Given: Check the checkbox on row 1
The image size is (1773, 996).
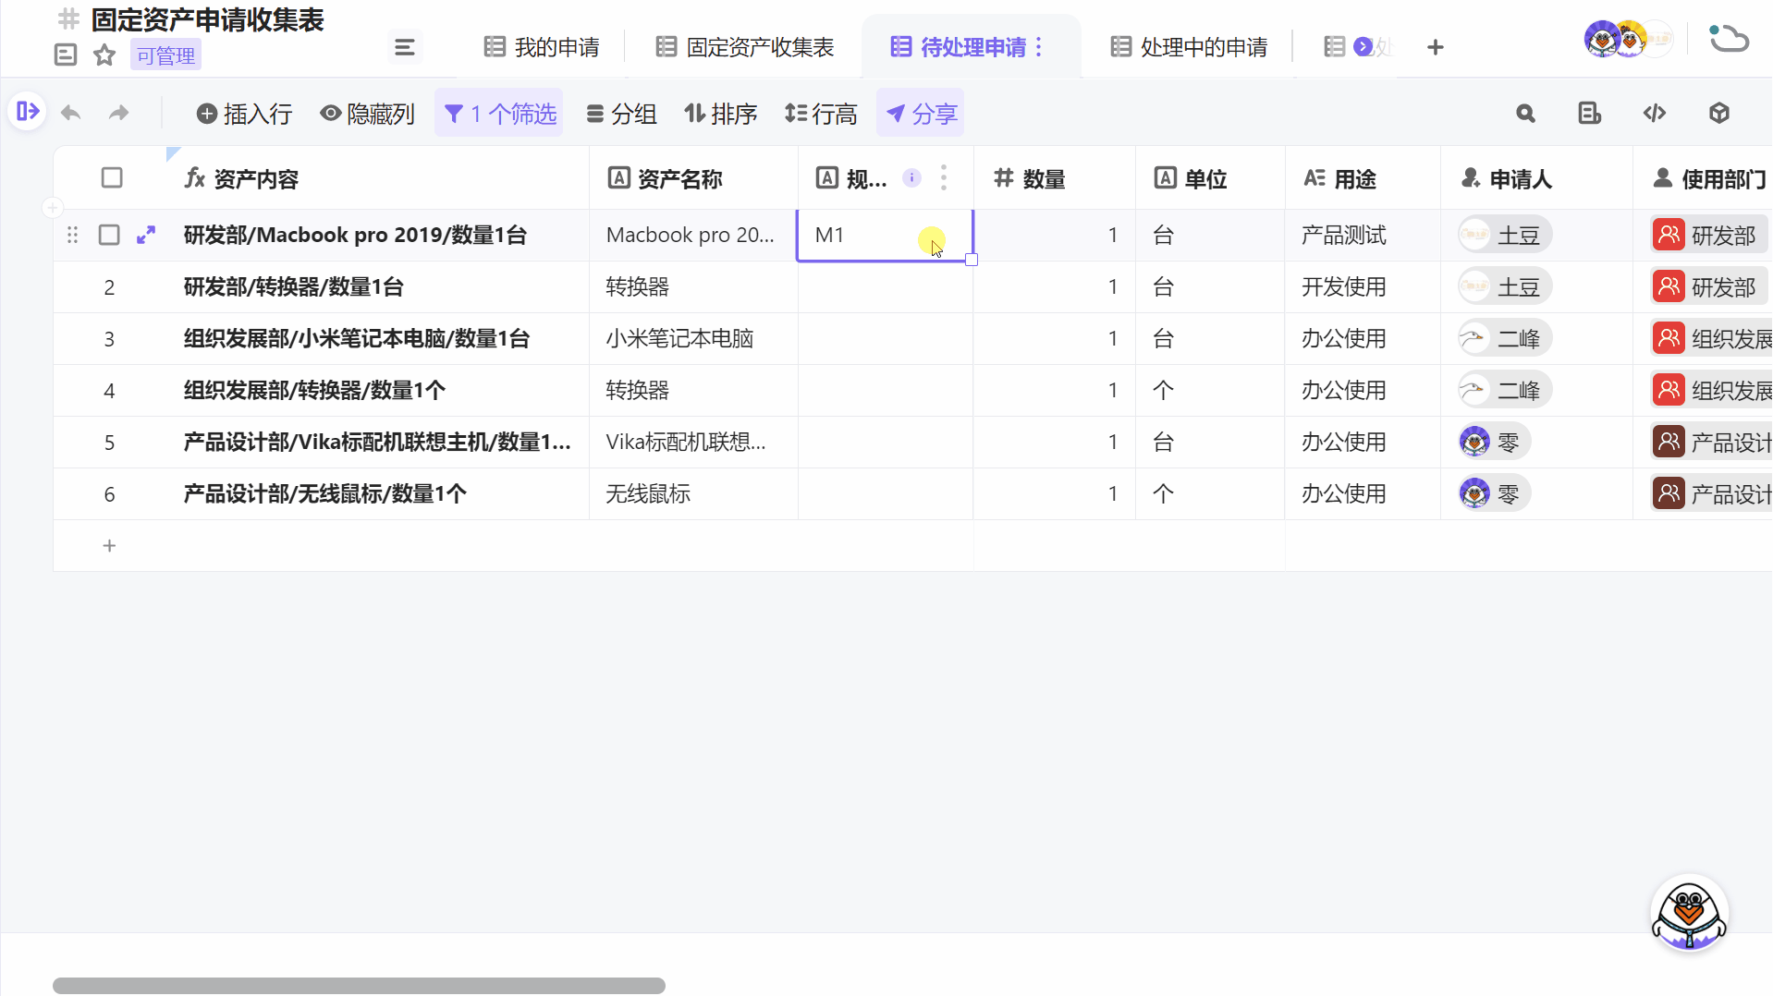Looking at the screenshot, I should (109, 235).
